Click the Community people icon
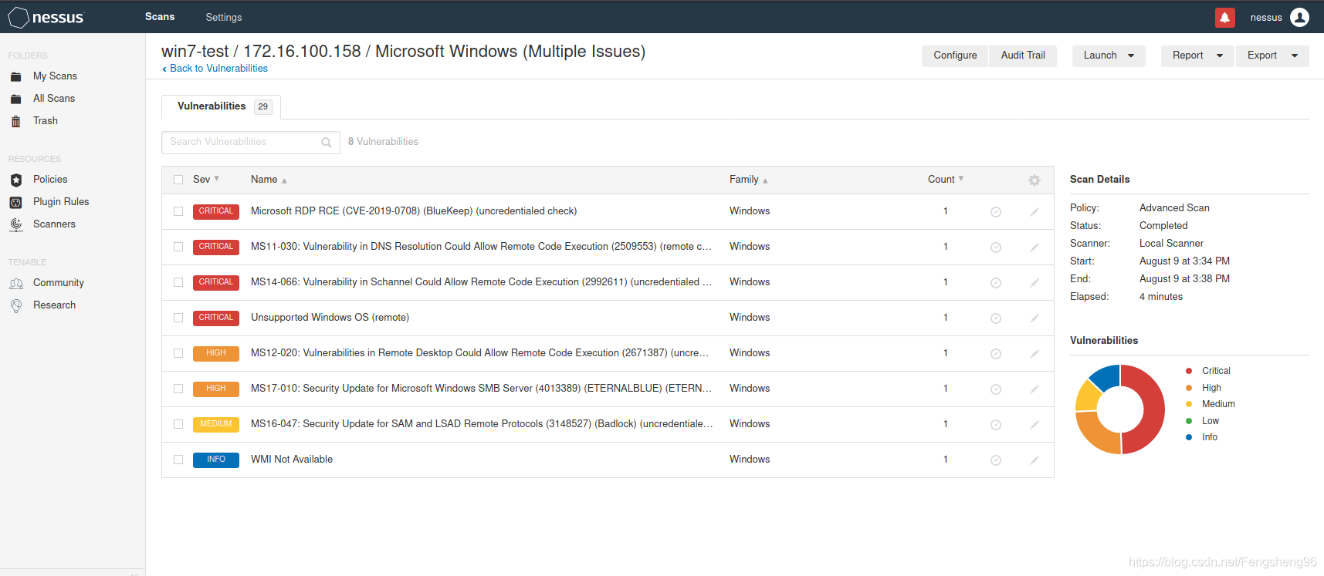 16,283
